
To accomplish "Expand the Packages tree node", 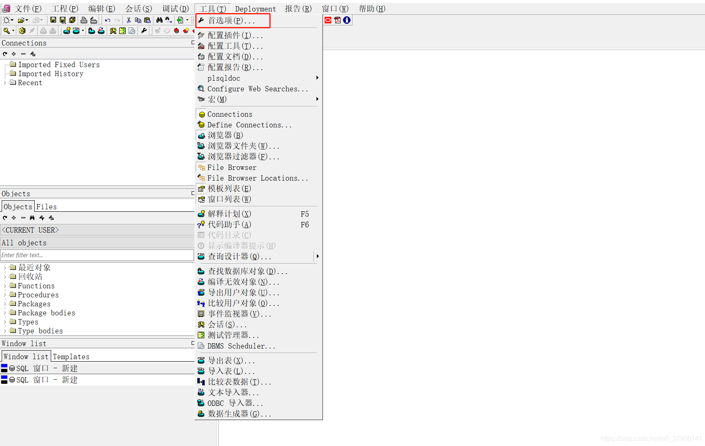I will click(5, 304).
